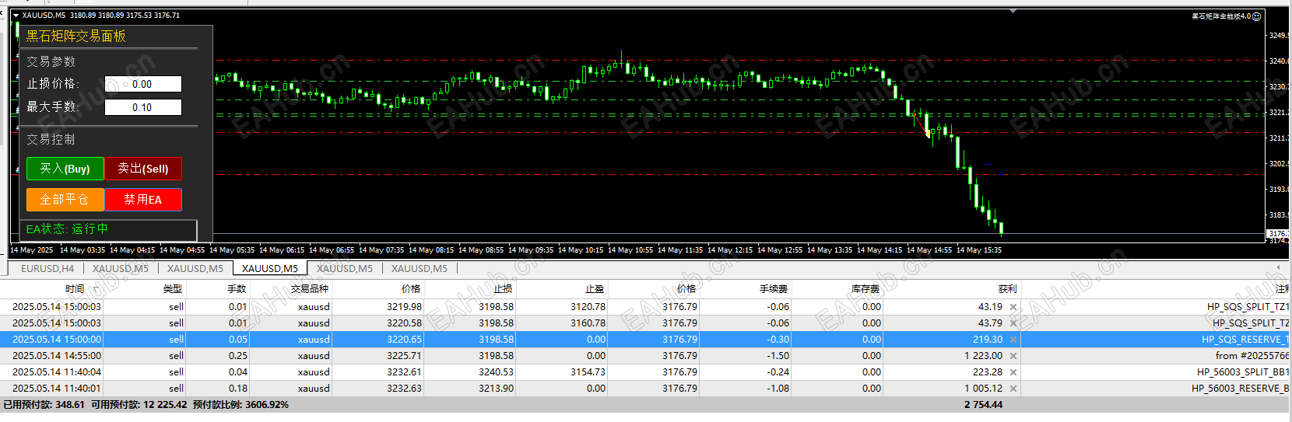Close the order with profit 223.28

tap(1013, 372)
